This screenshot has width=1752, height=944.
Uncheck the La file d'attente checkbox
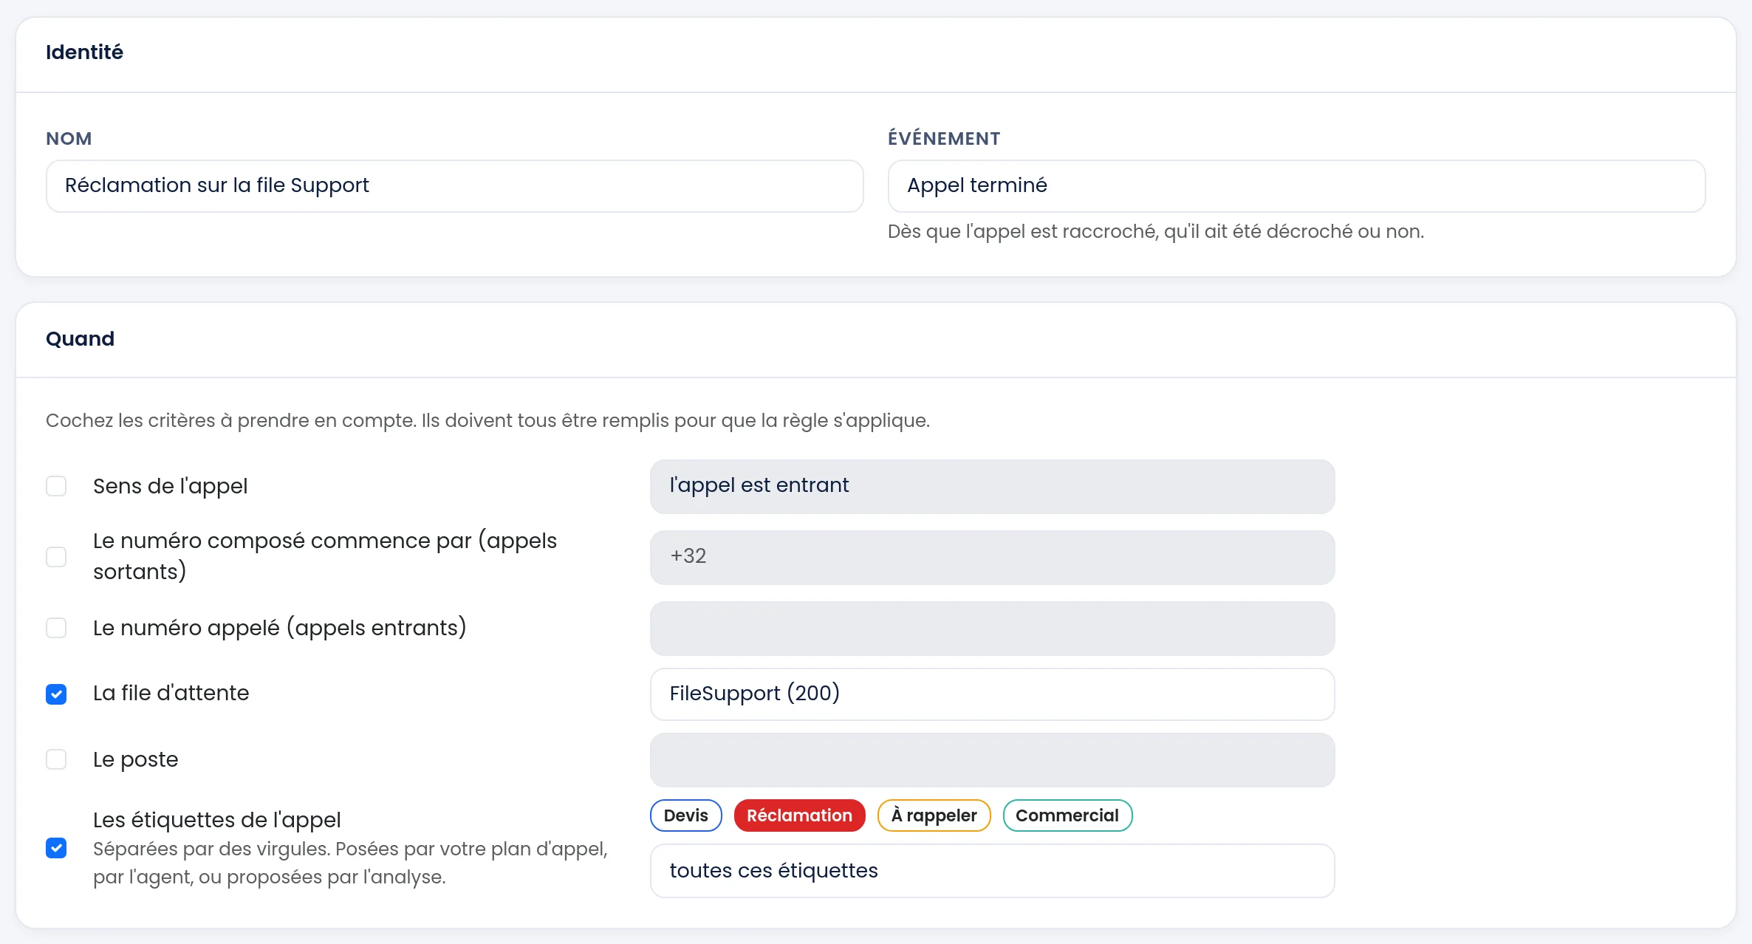pyautogui.click(x=56, y=694)
